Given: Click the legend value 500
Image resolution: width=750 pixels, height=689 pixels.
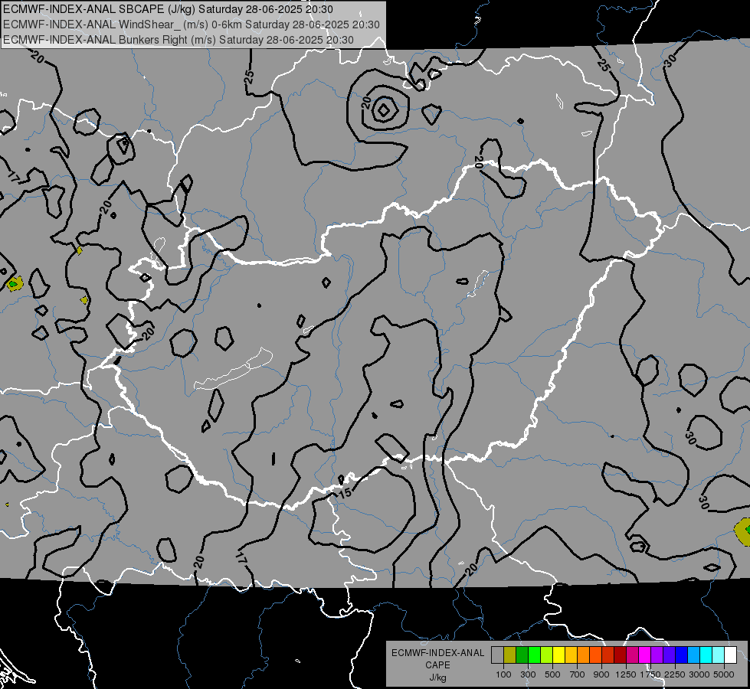Looking at the screenshot, I should point(552,674).
